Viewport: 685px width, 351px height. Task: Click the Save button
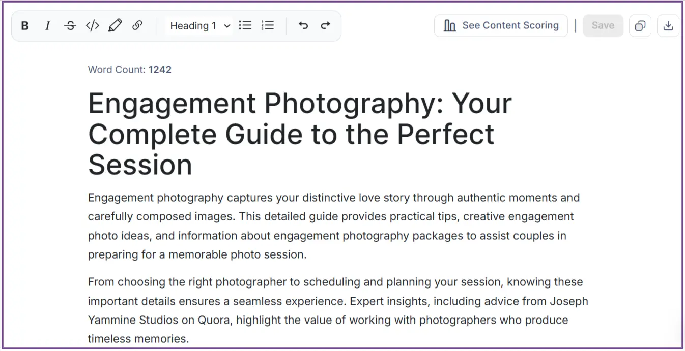point(603,25)
